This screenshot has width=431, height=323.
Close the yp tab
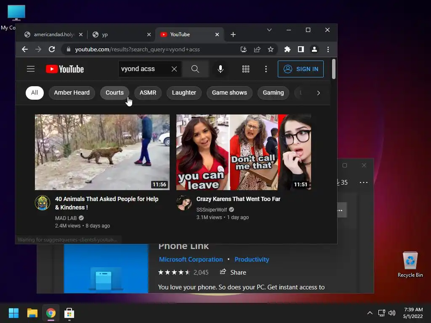[x=149, y=34]
